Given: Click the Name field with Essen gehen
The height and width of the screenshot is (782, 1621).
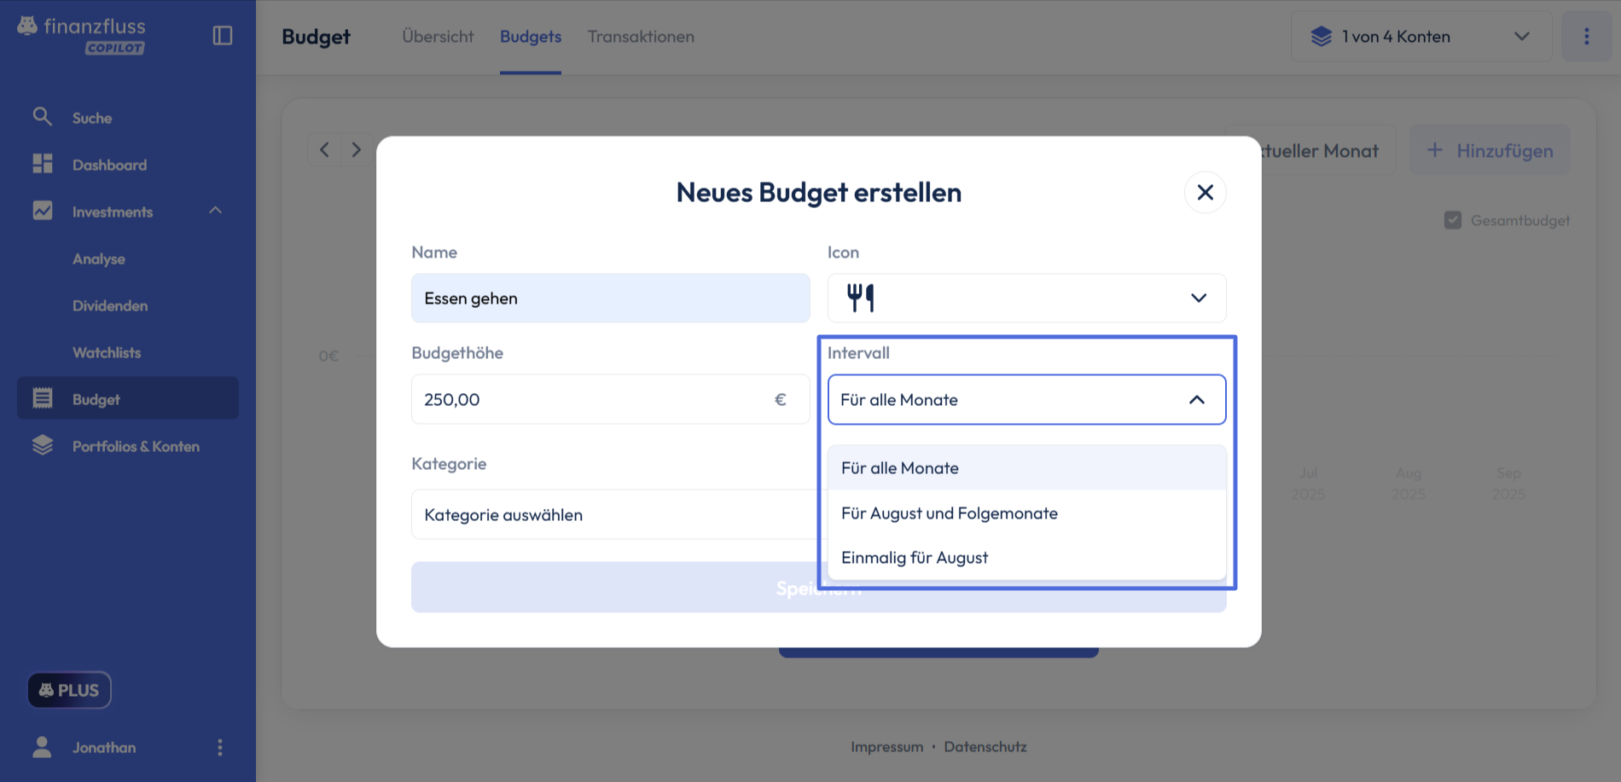Looking at the screenshot, I should 610,298.
